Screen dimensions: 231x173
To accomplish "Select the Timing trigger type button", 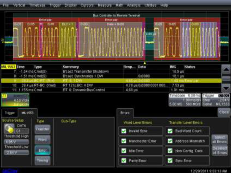I will (x=42, y=160).
